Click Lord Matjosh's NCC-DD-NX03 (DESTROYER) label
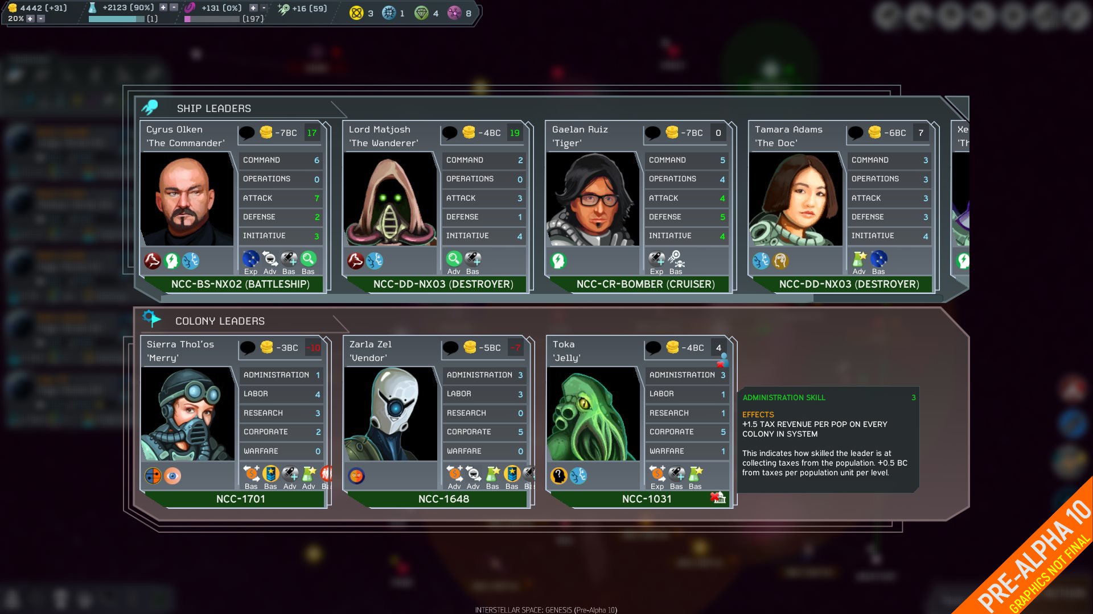This screenshot has height=614, width=1093. click(x=443, y=284)
